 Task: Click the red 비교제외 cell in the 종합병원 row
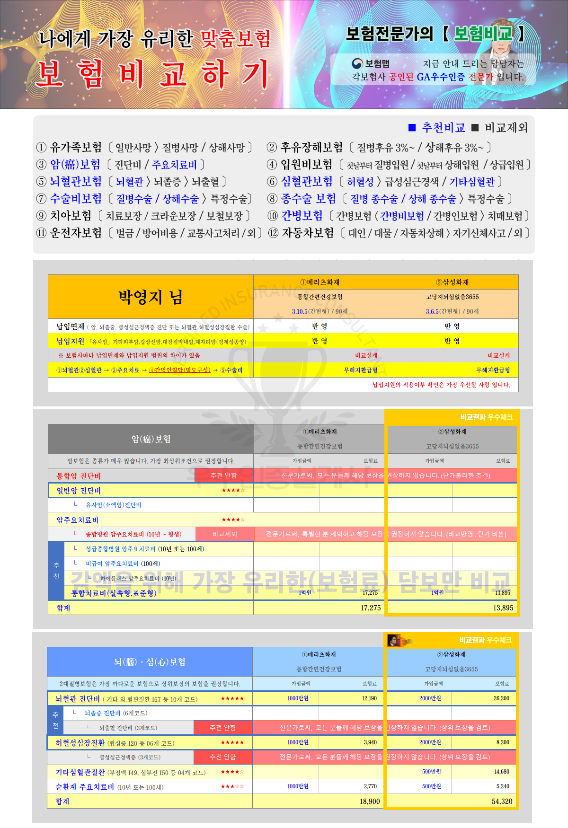click(x=225, y=534)
